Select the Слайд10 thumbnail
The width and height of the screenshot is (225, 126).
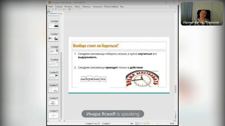(x=53, y=77)
